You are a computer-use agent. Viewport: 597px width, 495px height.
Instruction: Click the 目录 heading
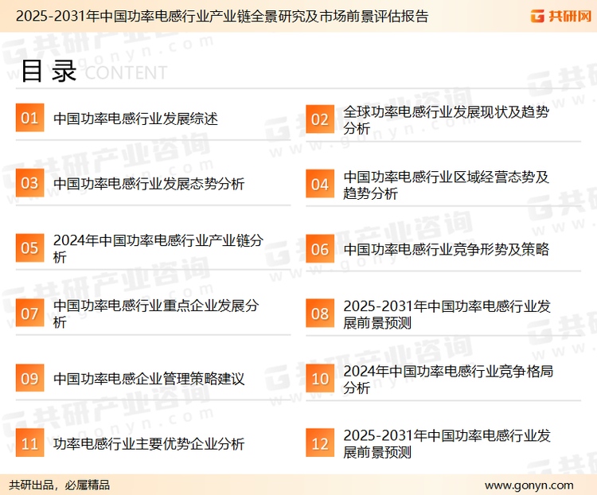coord(49,71)
